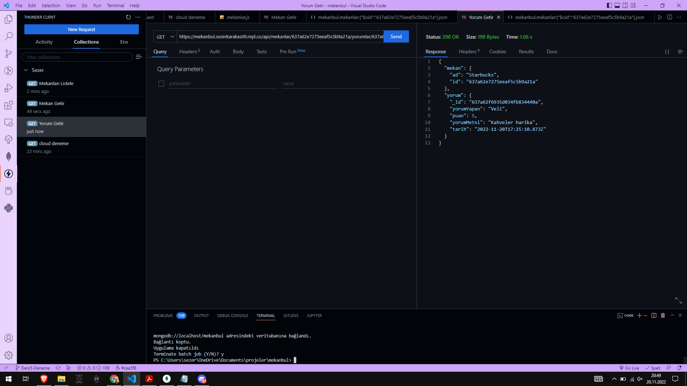Toggle primary sidebar layout button
Screen dimensions: 687x386
click(609, 5)
